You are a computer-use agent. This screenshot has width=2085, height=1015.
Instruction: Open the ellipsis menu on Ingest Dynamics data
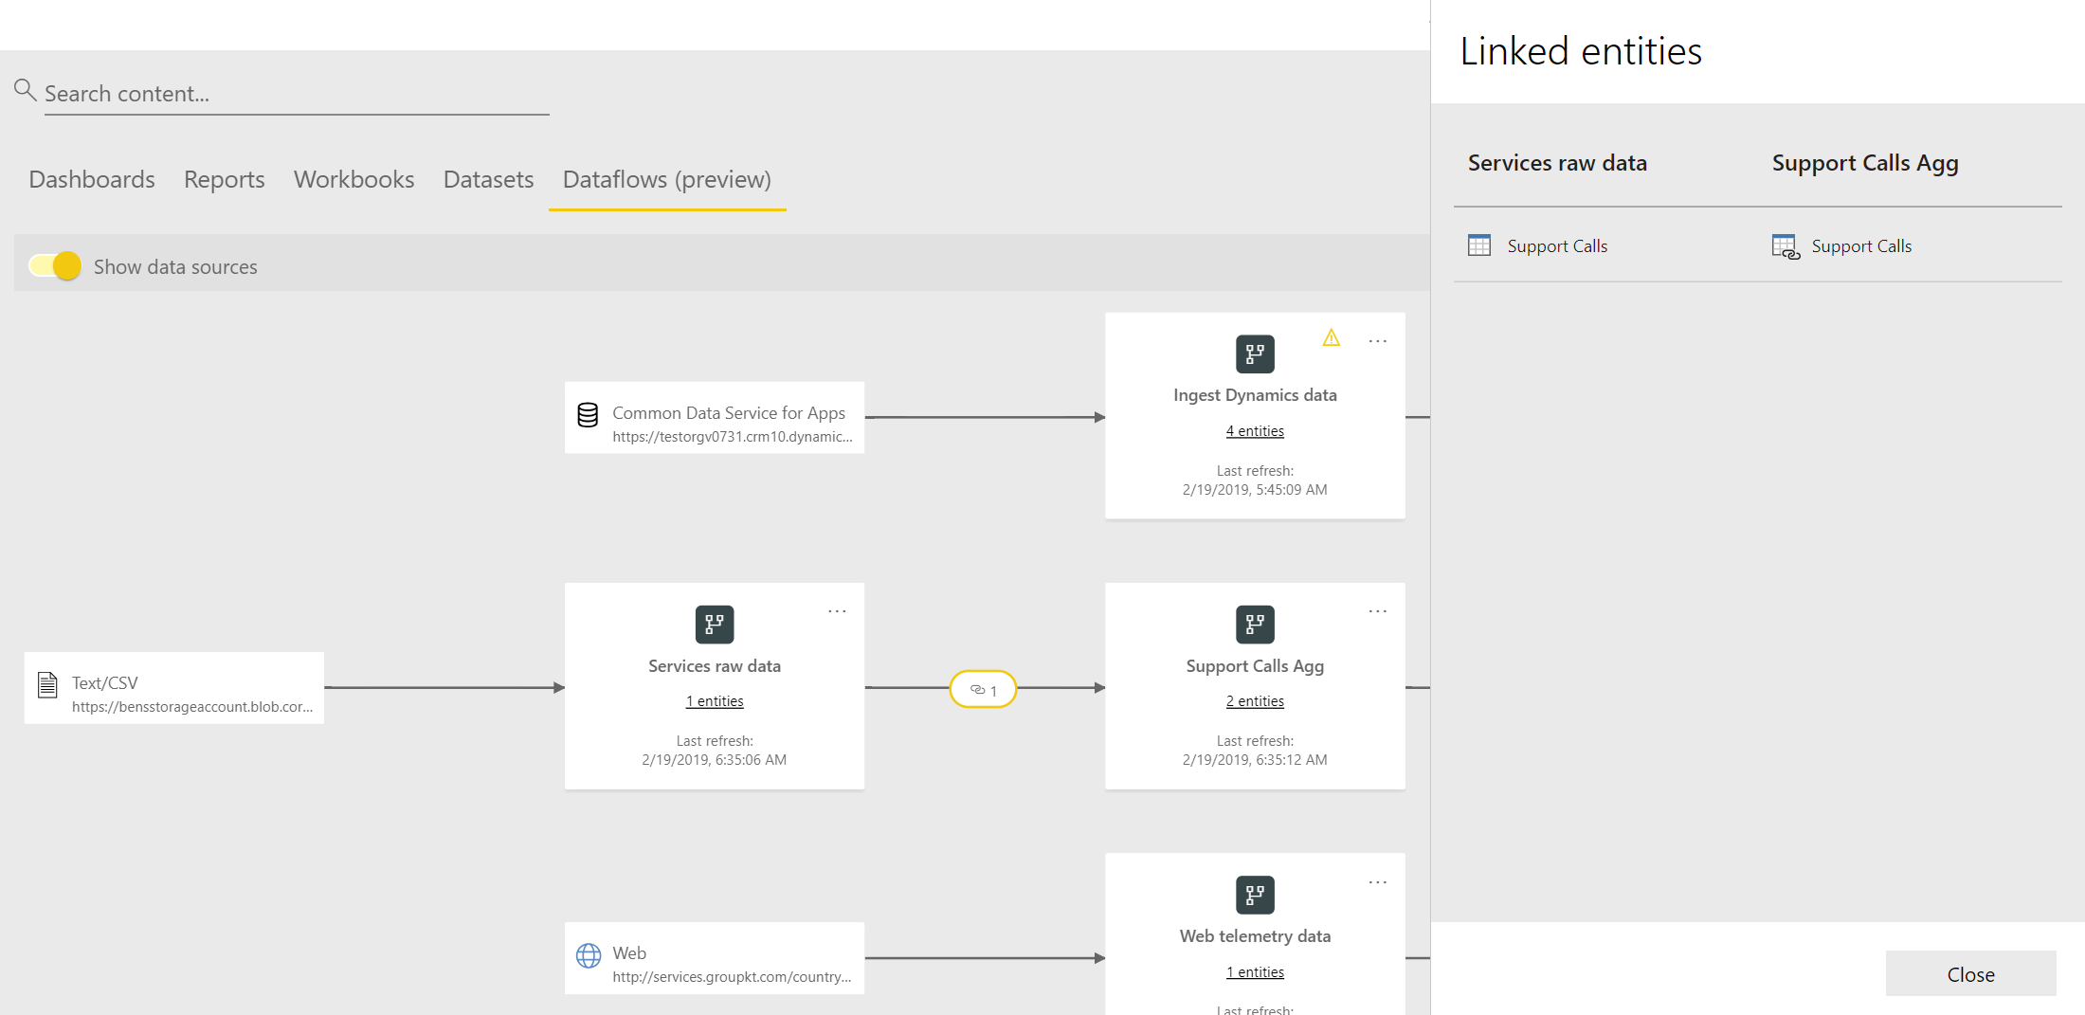tap(1377, 341)
